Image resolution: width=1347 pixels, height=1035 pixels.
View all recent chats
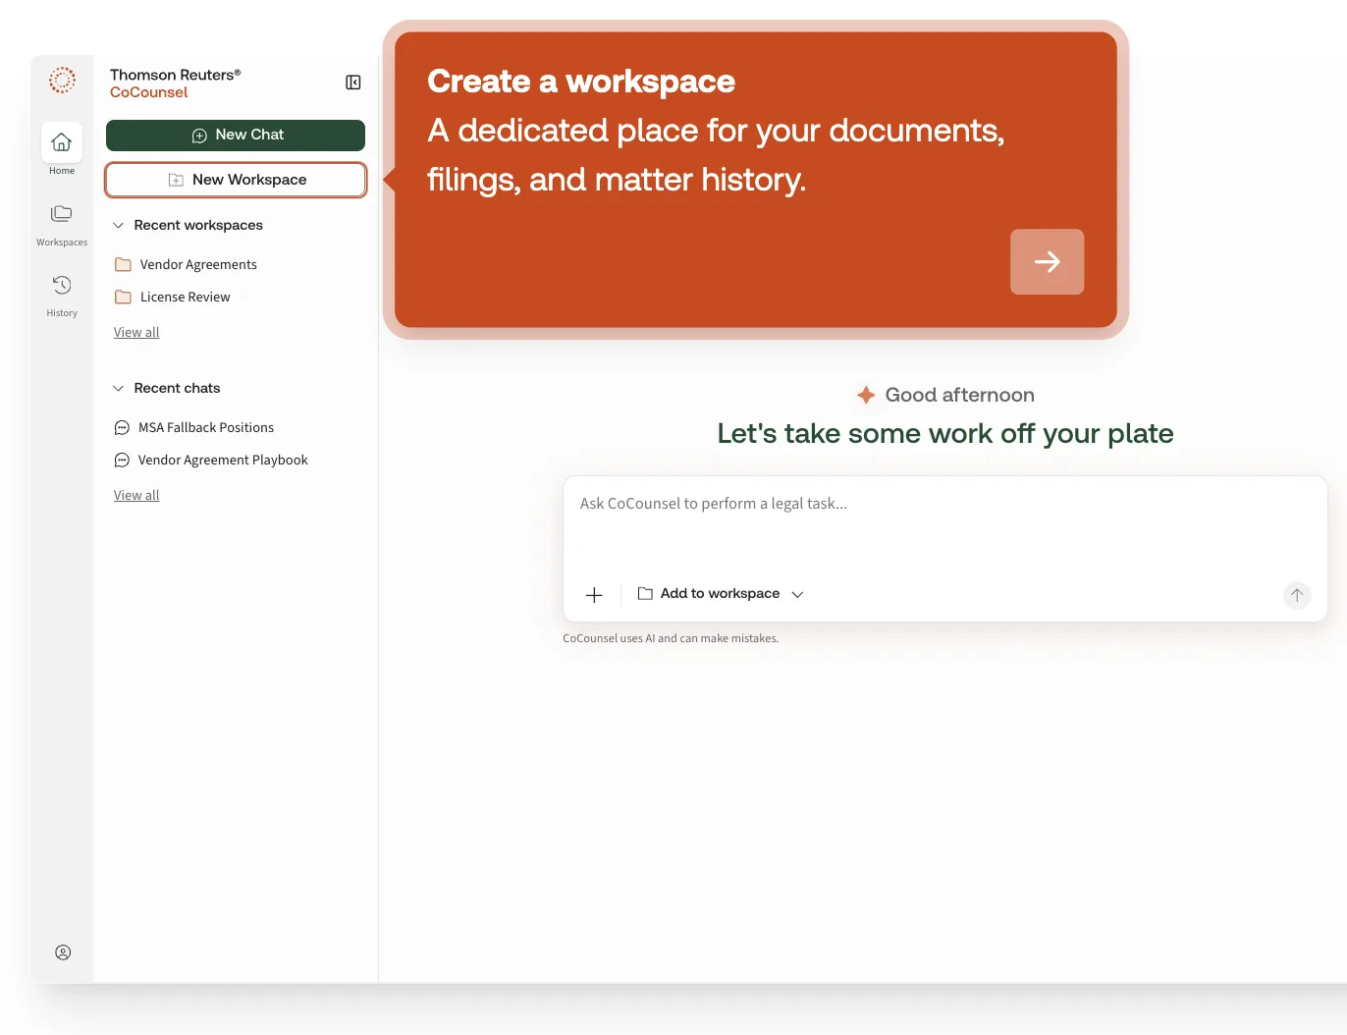tap(136, 495)
